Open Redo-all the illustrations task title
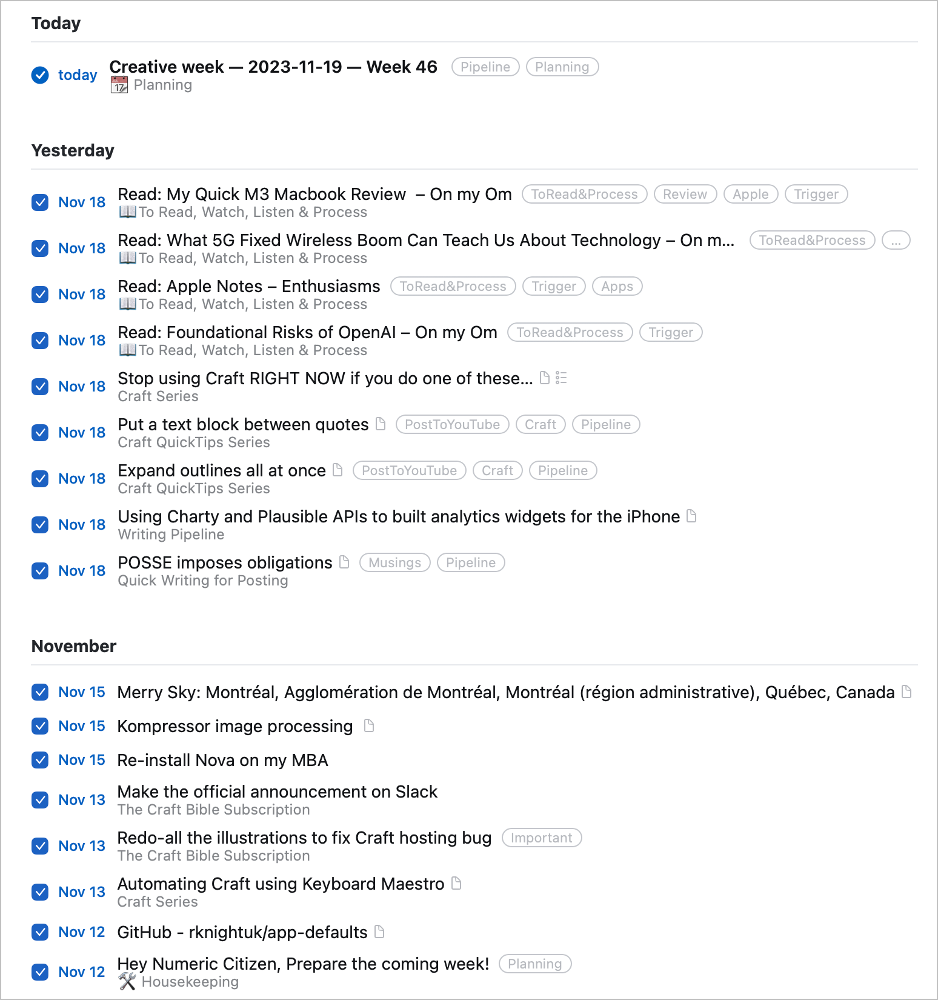Viewport: 938px width, 1000px height. click(305, 838)
